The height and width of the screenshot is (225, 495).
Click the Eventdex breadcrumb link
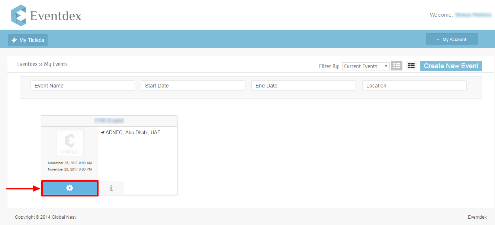click(x=28, y=64)
